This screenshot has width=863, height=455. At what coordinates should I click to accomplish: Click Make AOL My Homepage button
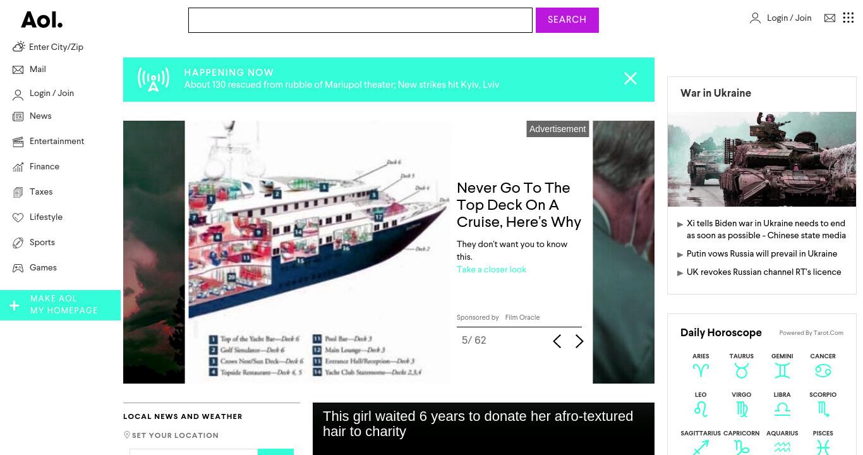coord(60,305)
